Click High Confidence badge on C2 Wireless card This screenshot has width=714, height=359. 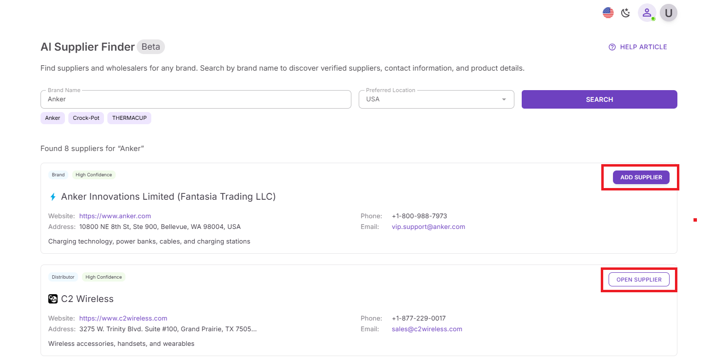(103, 277)
